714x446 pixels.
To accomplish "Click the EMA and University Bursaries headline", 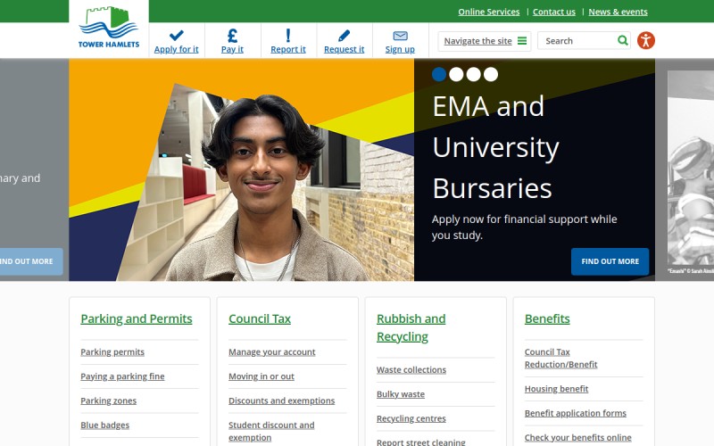I will [495, 147].
